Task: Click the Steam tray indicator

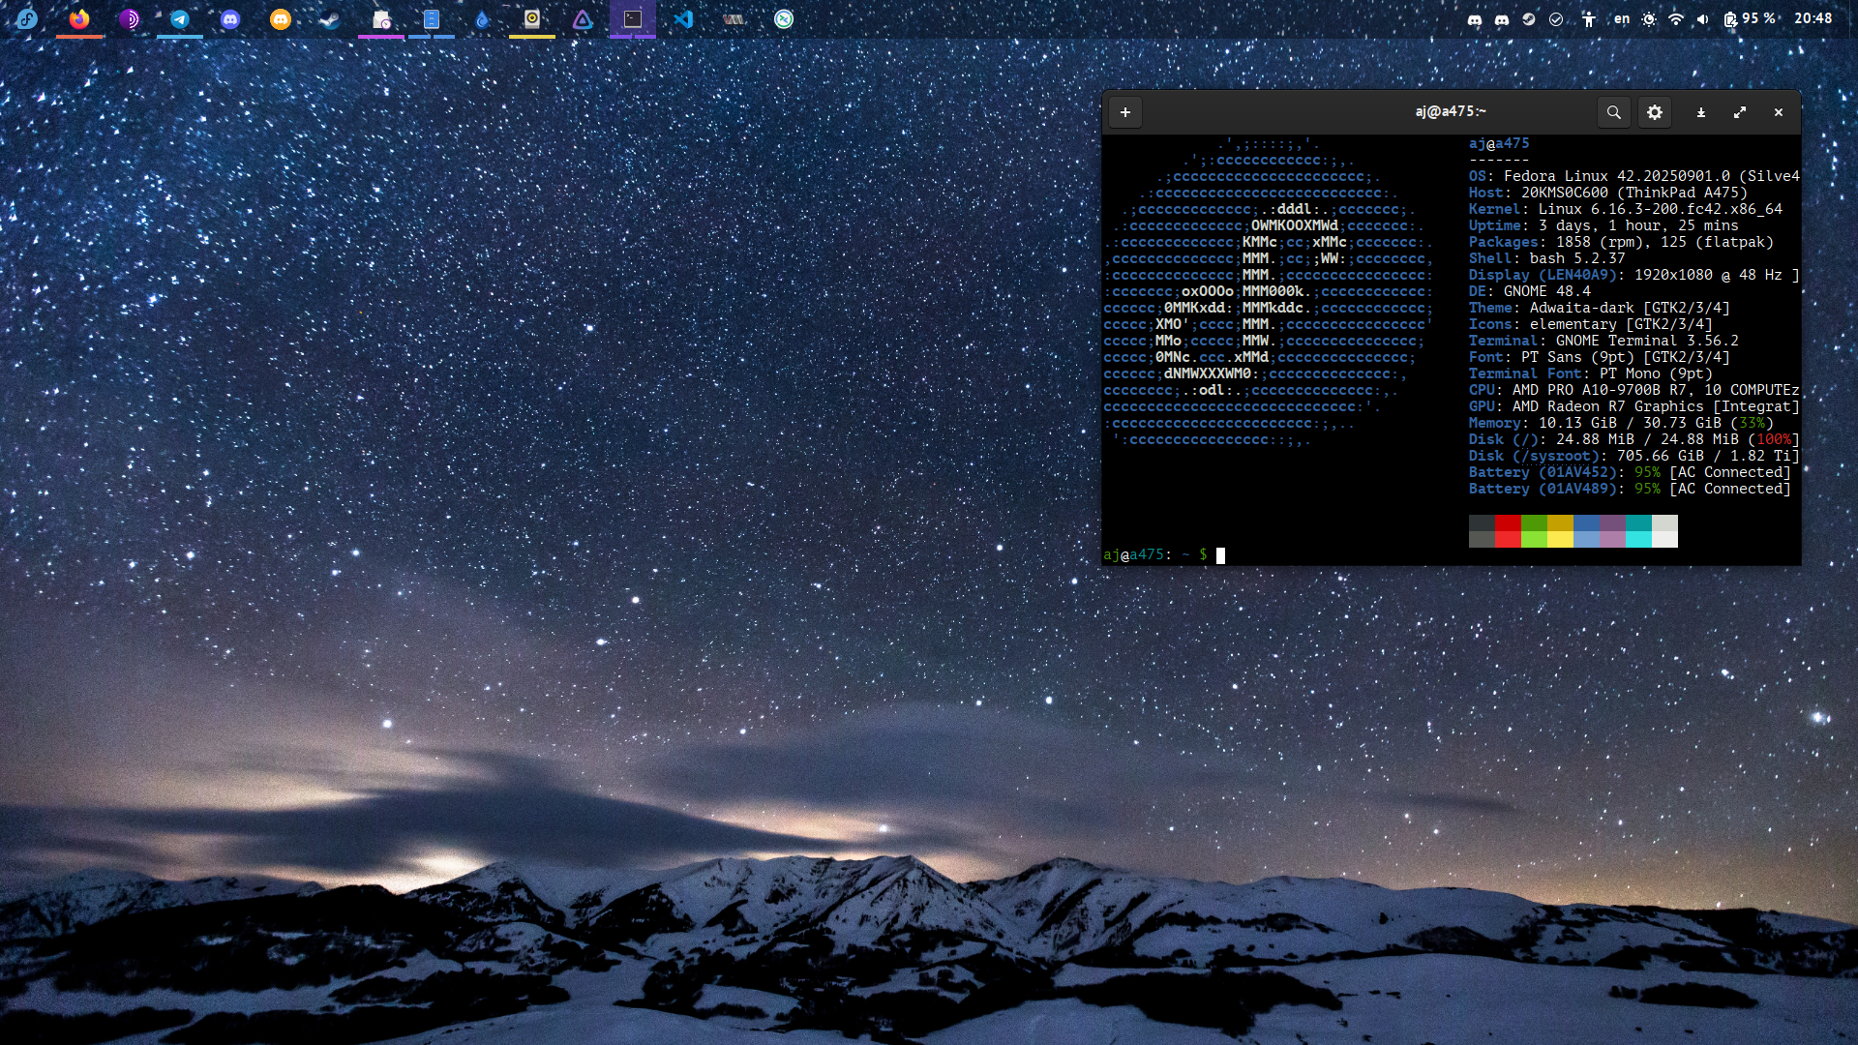Action: point(1529,18)
